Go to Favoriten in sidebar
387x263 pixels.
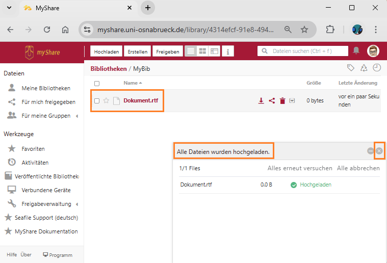[x=33, y=149]
